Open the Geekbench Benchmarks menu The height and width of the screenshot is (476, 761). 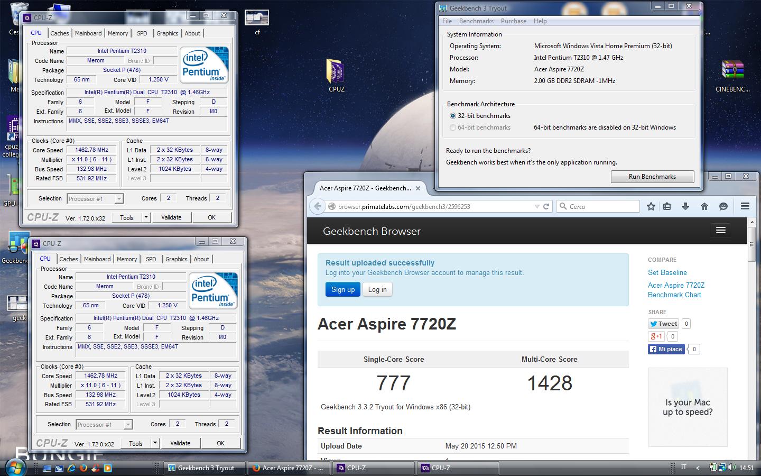pyautogui.click(x=476, y=21)
